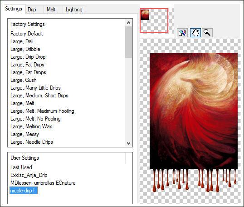Click the Factory Settings list up arrow
Screen dimensions: 244x207
(128, 23)
